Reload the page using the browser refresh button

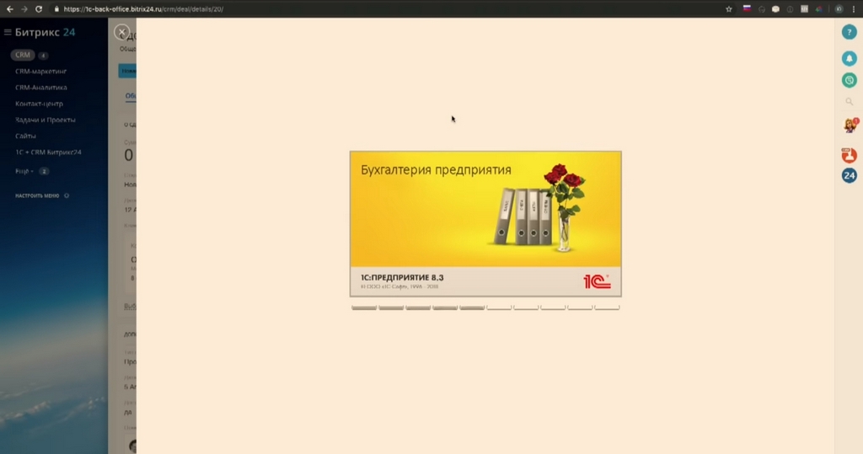[39, 8]
